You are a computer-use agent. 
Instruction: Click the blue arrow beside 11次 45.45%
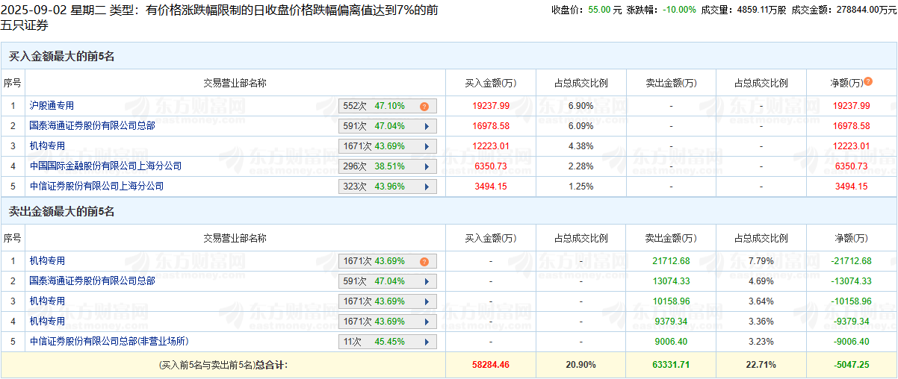427,342
